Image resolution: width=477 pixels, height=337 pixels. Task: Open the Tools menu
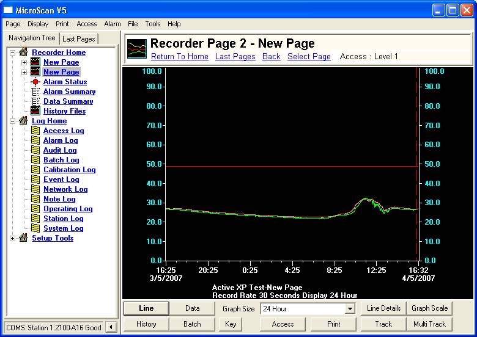[153, 24]
